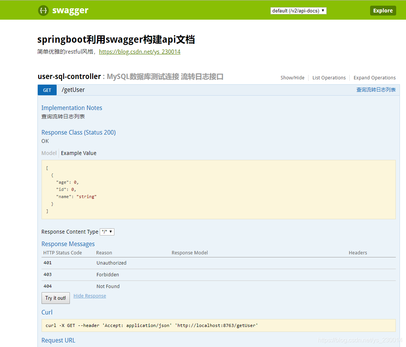Screen dimensions: 406x347
Task: Open the blog.csdn.net/ys_230014 link
Action: pyautogui.click(x=140, y=51)
